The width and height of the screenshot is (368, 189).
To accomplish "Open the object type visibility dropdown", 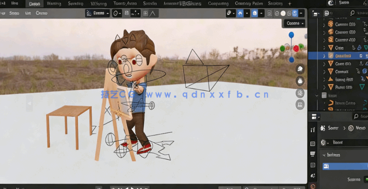I will pyautogui.click(x=231, y=13).
